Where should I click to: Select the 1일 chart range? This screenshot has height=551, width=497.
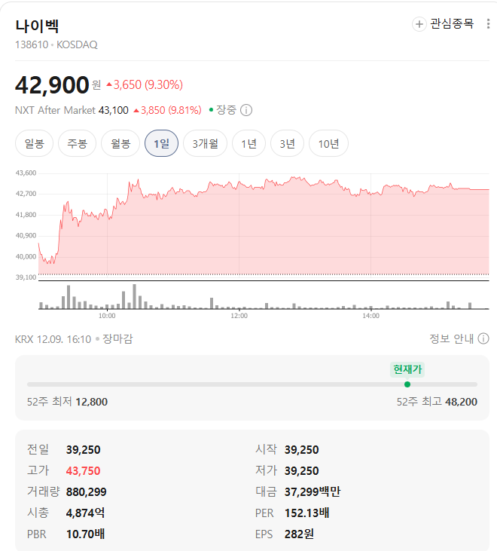point(161,143)
